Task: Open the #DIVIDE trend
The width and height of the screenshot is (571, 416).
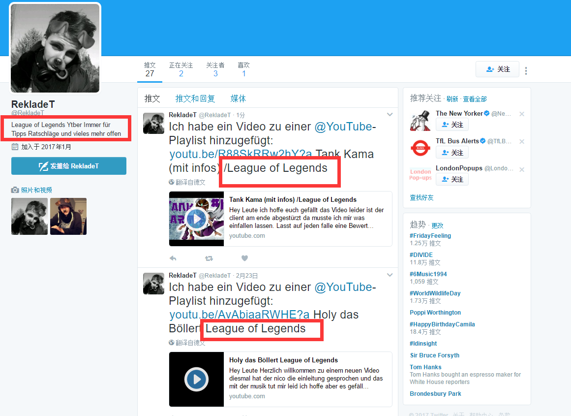Action: [x=421, y=255]
